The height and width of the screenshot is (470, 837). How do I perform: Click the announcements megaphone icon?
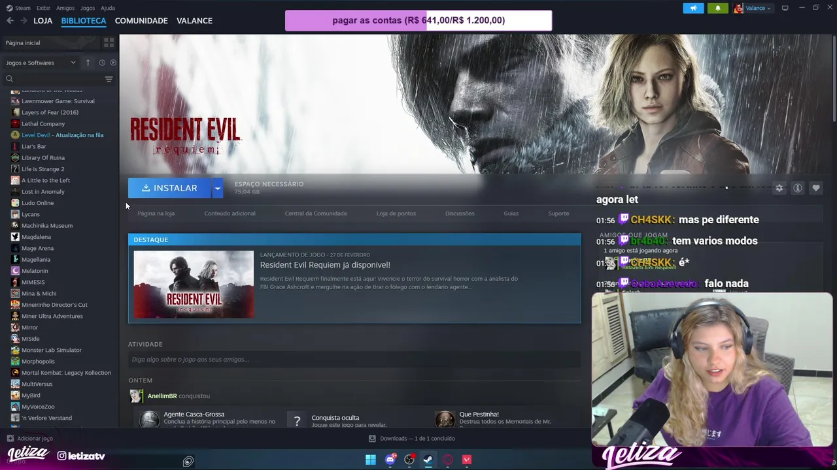pos(693,8)
